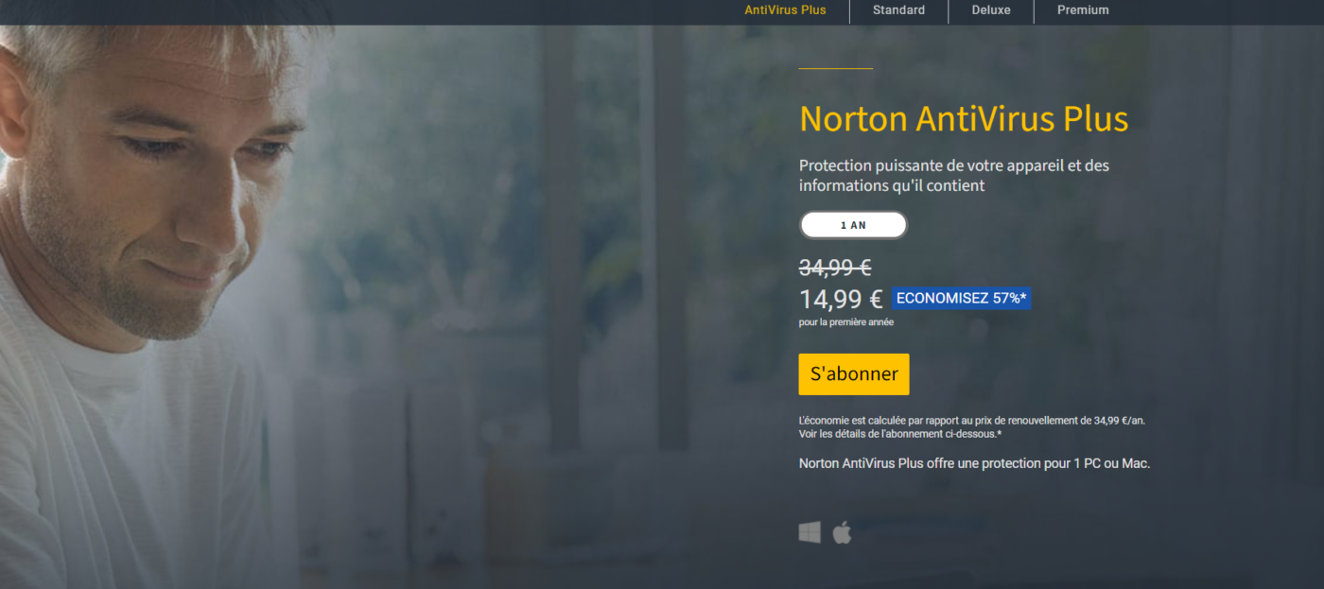Select the Deluxe plan tab

[x=991, y=10]
